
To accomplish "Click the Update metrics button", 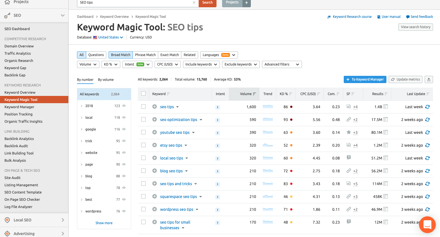I will coord(405,79).
